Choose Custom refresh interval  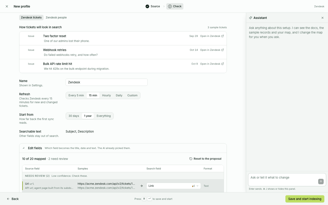(132, 95)
